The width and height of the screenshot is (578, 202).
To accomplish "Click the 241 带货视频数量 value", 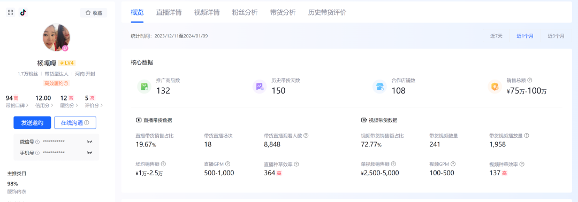I will pyautogui.click(x=435, y=145).
